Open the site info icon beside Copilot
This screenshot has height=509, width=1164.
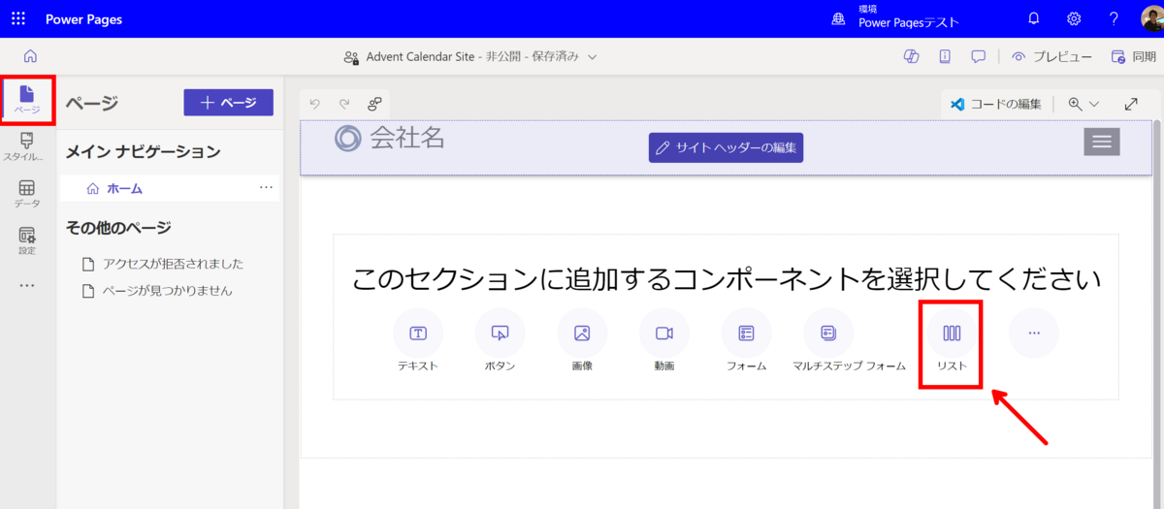(945, 56)
